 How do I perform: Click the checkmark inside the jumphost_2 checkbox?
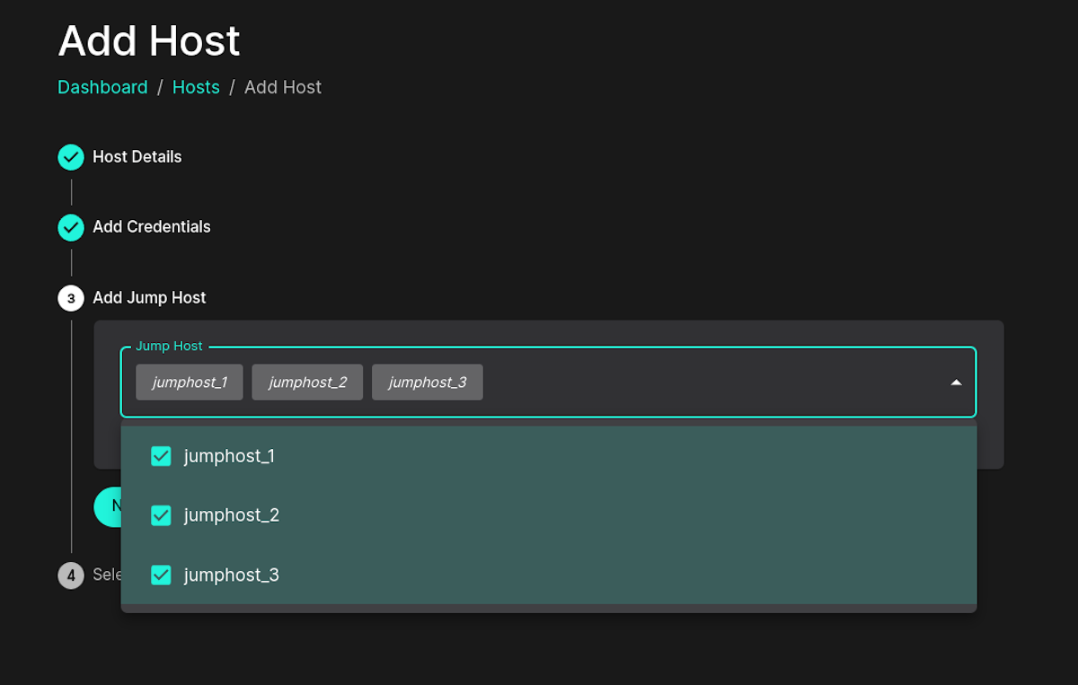[x=161, y=515]
